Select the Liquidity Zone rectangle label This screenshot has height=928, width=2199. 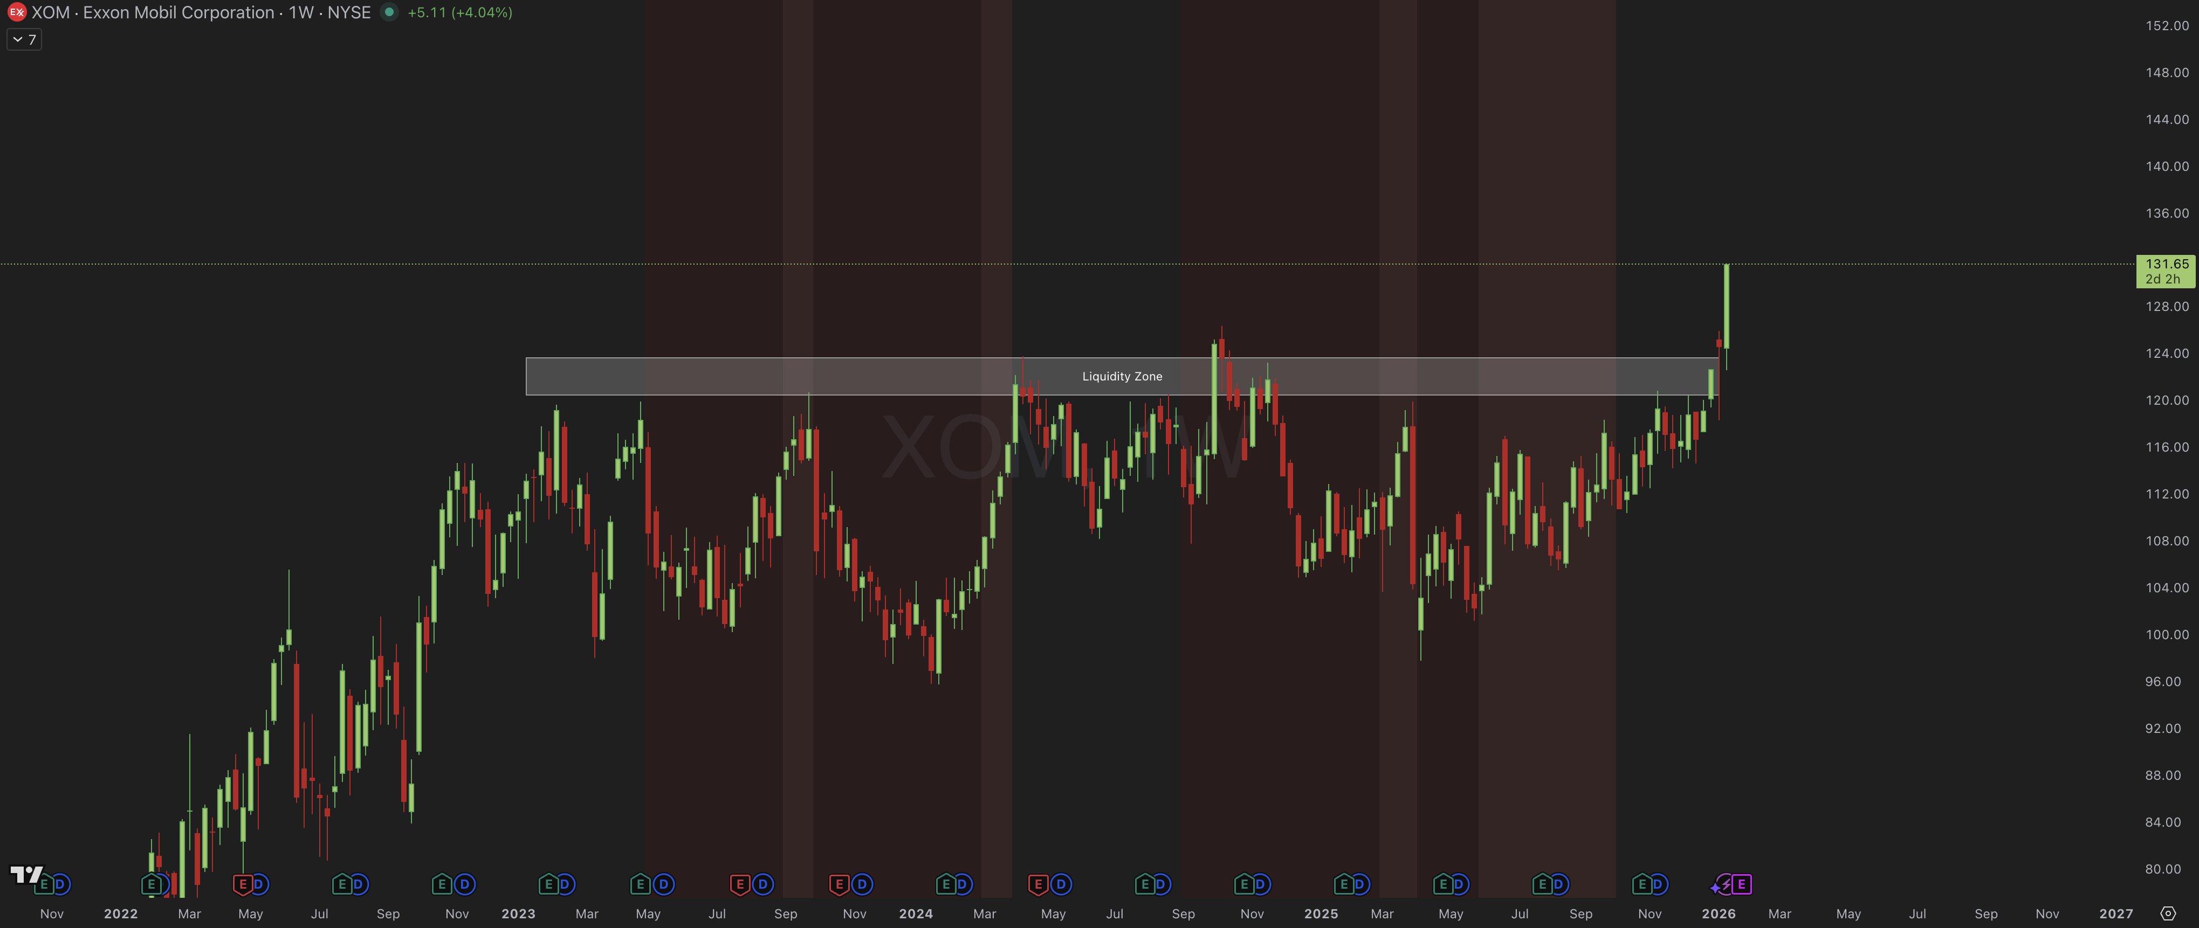point(1122,376)
